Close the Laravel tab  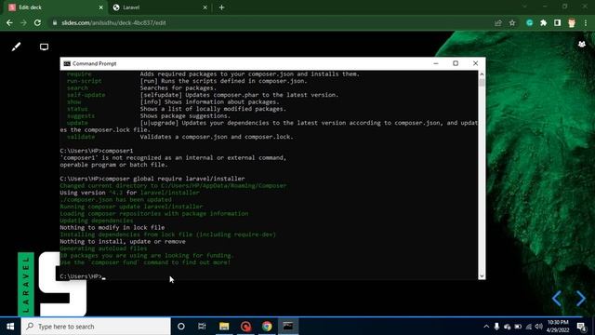(x=205, y=7)
